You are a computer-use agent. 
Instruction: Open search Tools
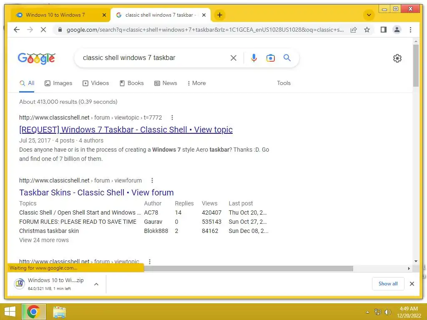tap(284, 83)
